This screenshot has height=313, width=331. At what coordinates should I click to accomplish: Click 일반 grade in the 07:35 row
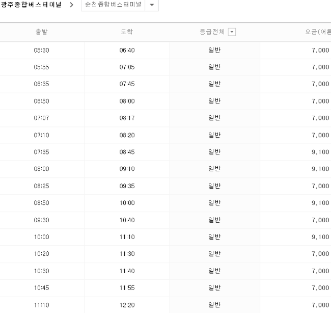pos(214,152)
